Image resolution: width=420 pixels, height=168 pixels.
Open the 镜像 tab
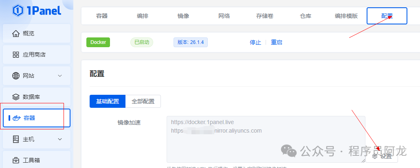tap(183, 16)
